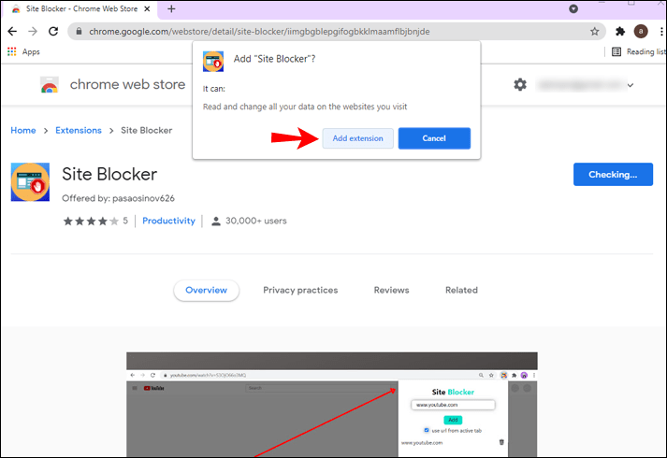Viewport: 667px width, 458px height.
Task: Click the Checking... button
Action: click(613, 174)
